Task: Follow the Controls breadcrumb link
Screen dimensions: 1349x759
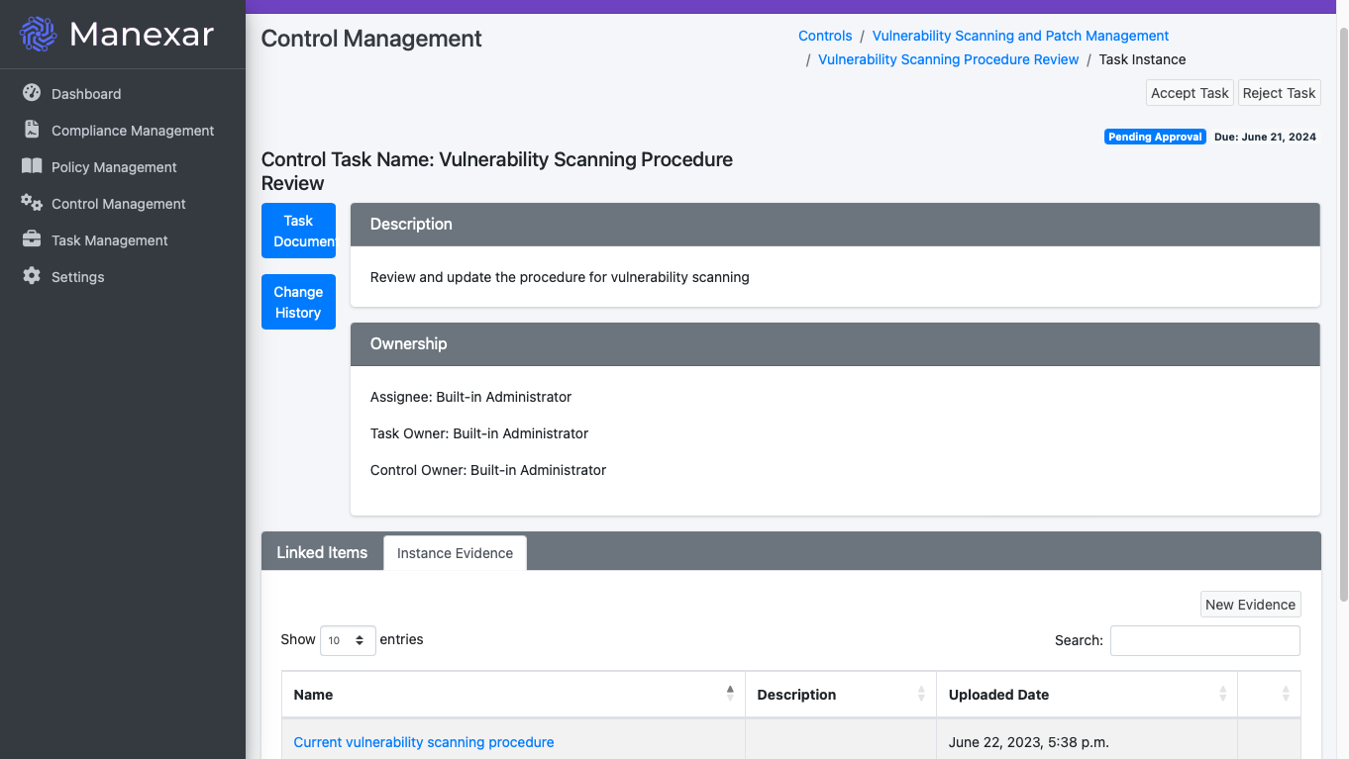Action: pyautogui.click(x=825, y=36)
